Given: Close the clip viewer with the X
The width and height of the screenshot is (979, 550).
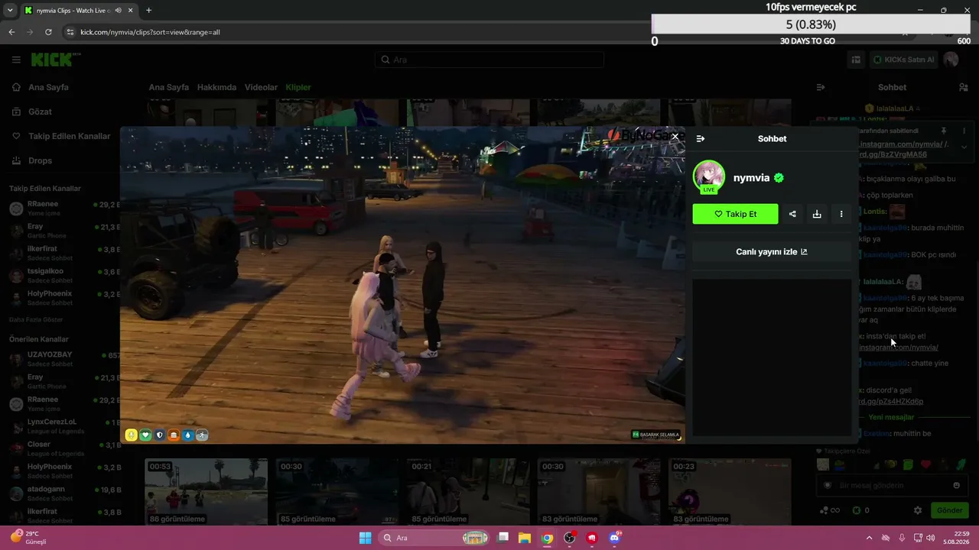Looking at the screenshot, I should click(x=675, y=137).
